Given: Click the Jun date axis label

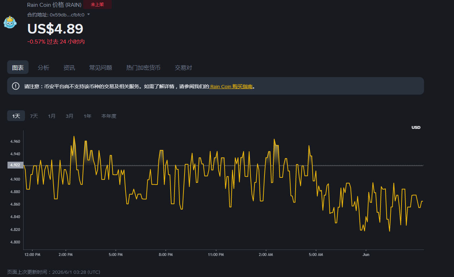Looking at the screenshot, I should (366, 255).
